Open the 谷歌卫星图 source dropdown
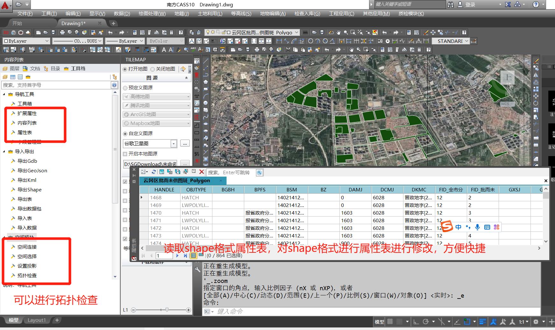 tap(174, 144)
